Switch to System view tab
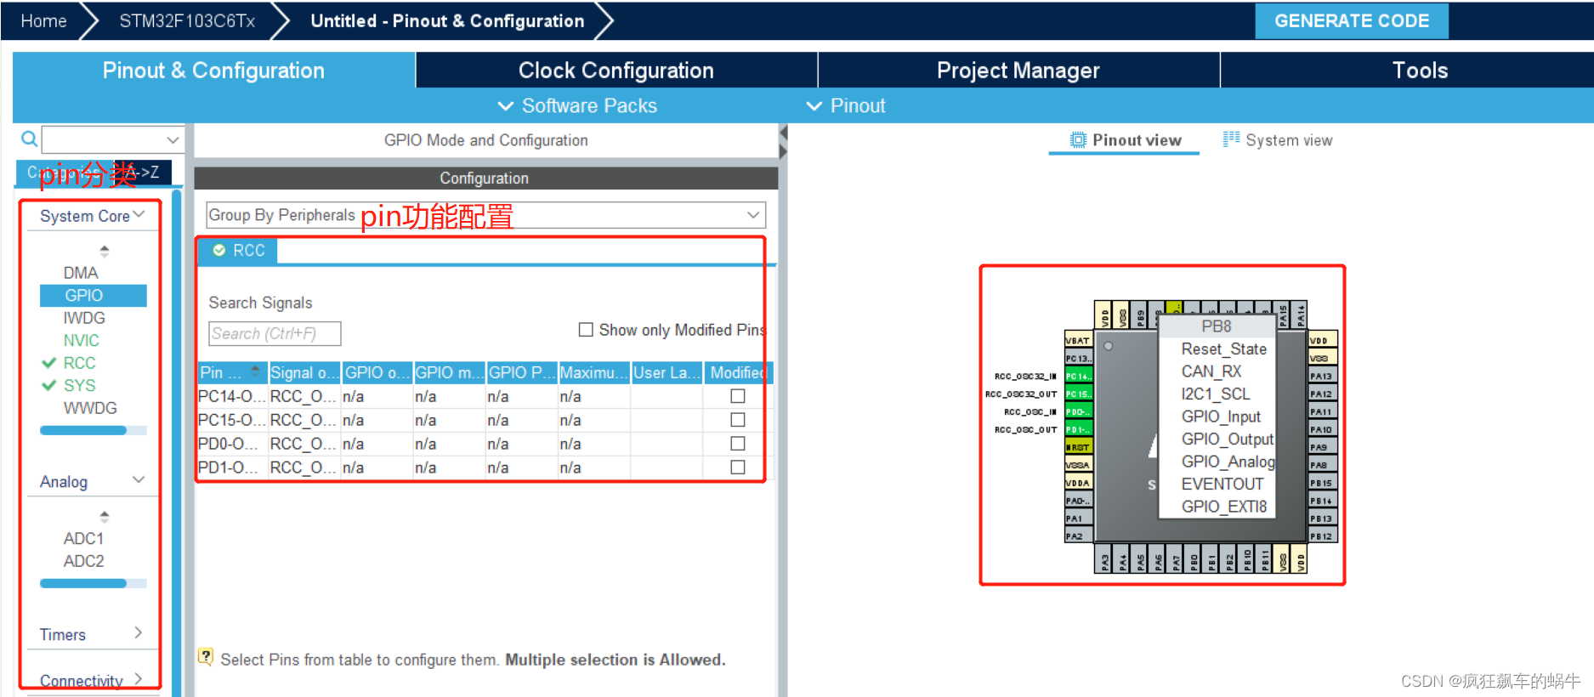Viewport: 1594px width, 697px height. click(1278, 140)
